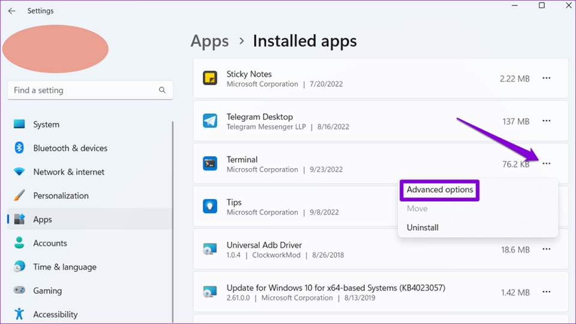Viewport: 576px width, 324px height.
Task: Click the Terminal app icon
Action: pyautogui.click(x=210, y=164)
